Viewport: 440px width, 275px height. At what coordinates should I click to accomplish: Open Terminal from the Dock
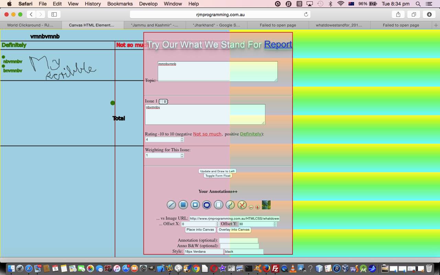coord(249,268)
